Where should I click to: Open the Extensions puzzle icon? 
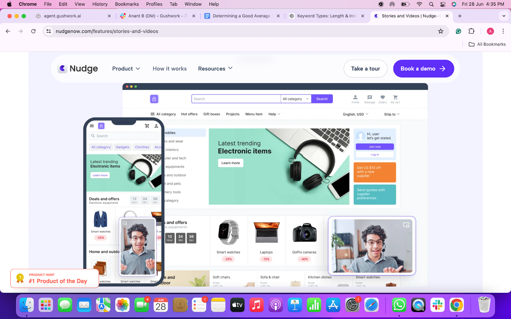click(x=471, y=31)
